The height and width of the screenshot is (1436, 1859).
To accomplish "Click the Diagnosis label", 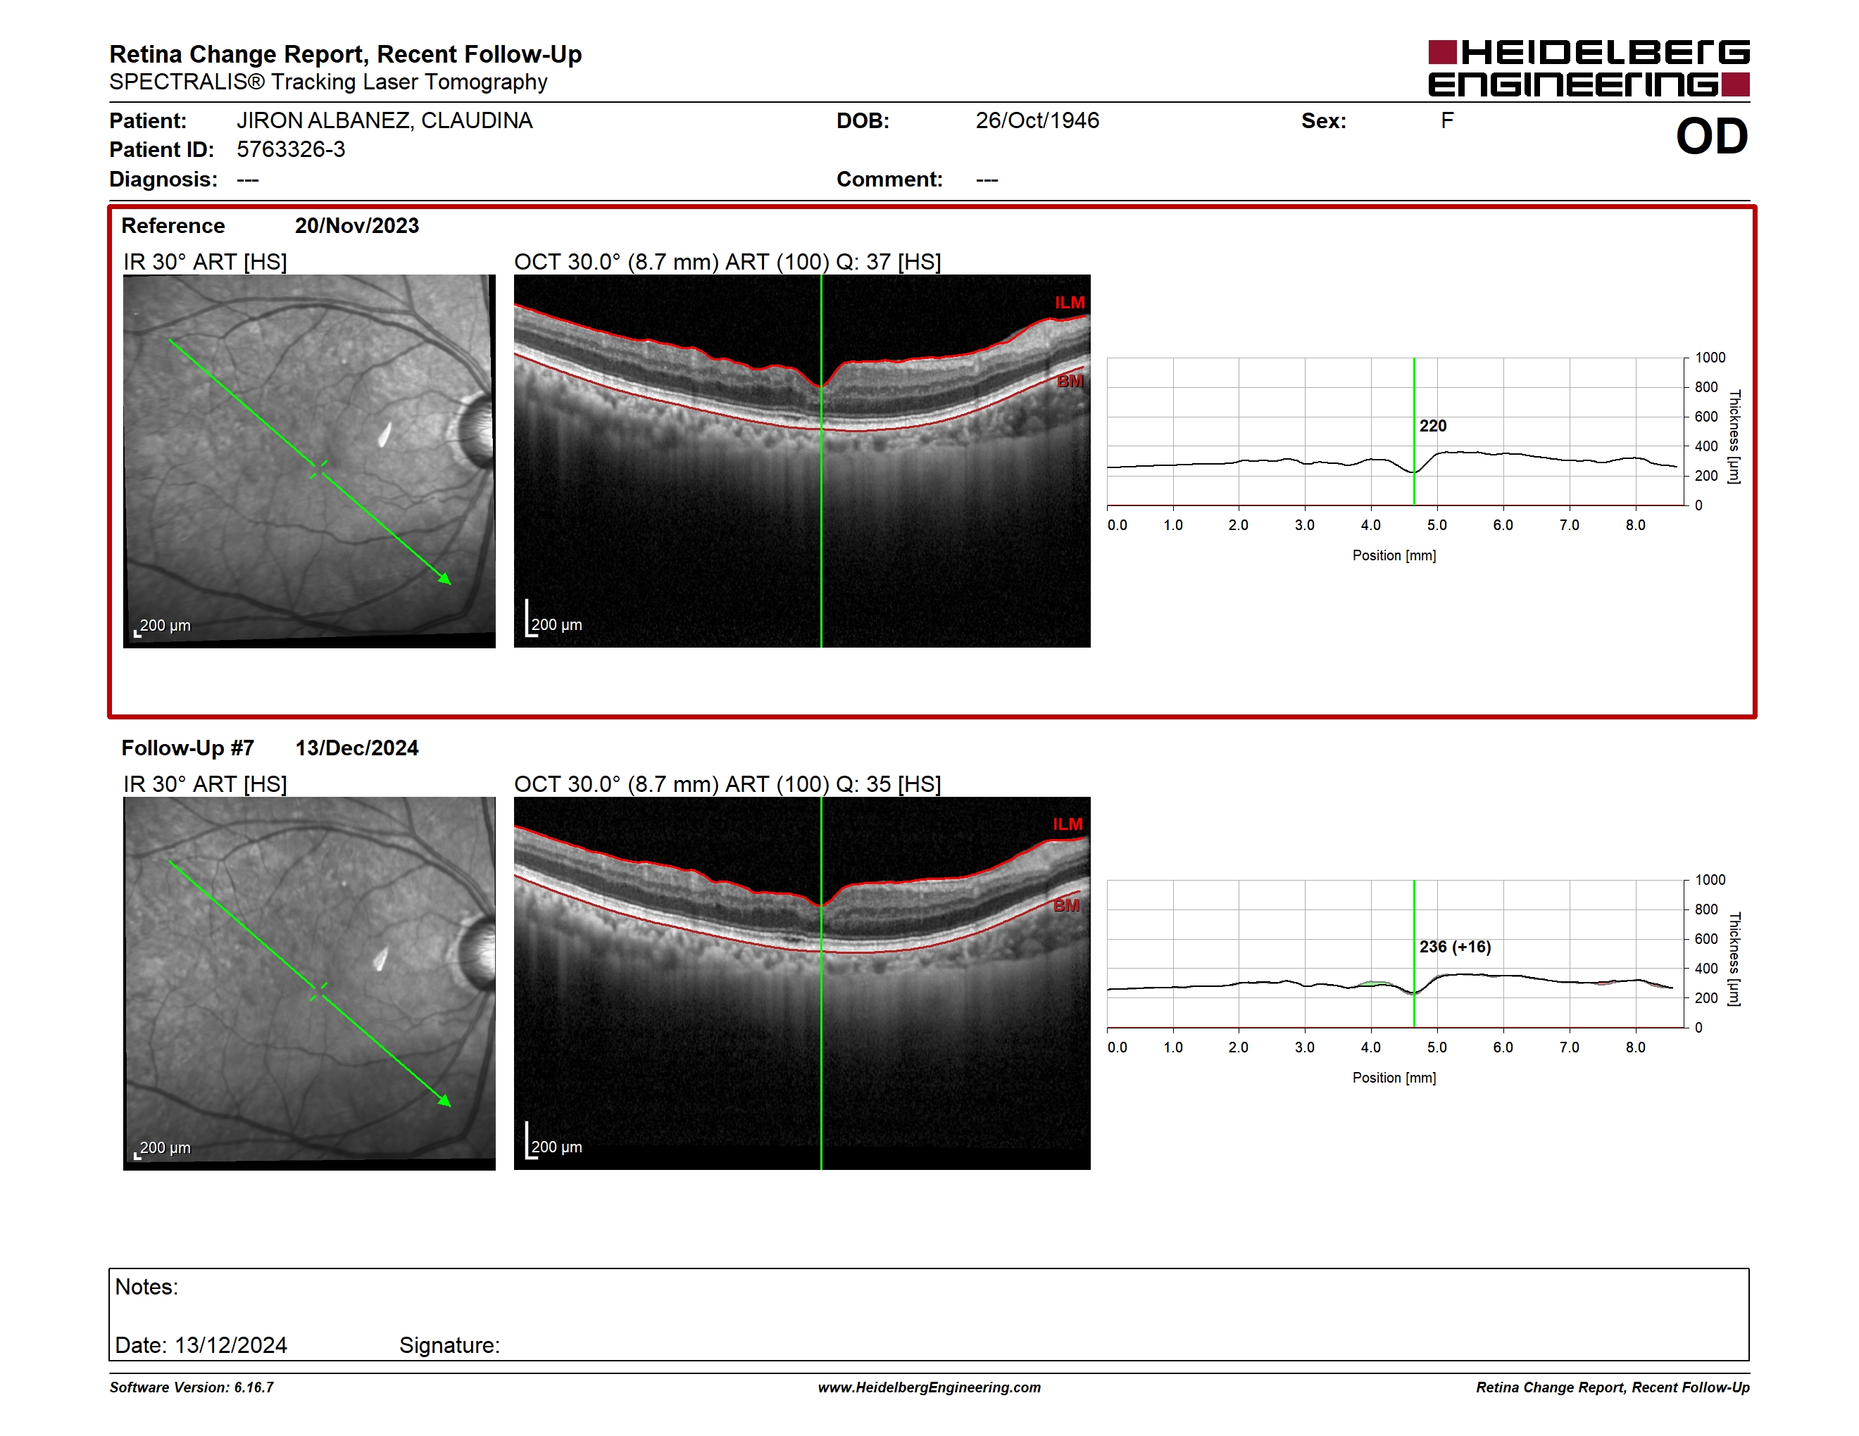I will [x=163, y=179].
